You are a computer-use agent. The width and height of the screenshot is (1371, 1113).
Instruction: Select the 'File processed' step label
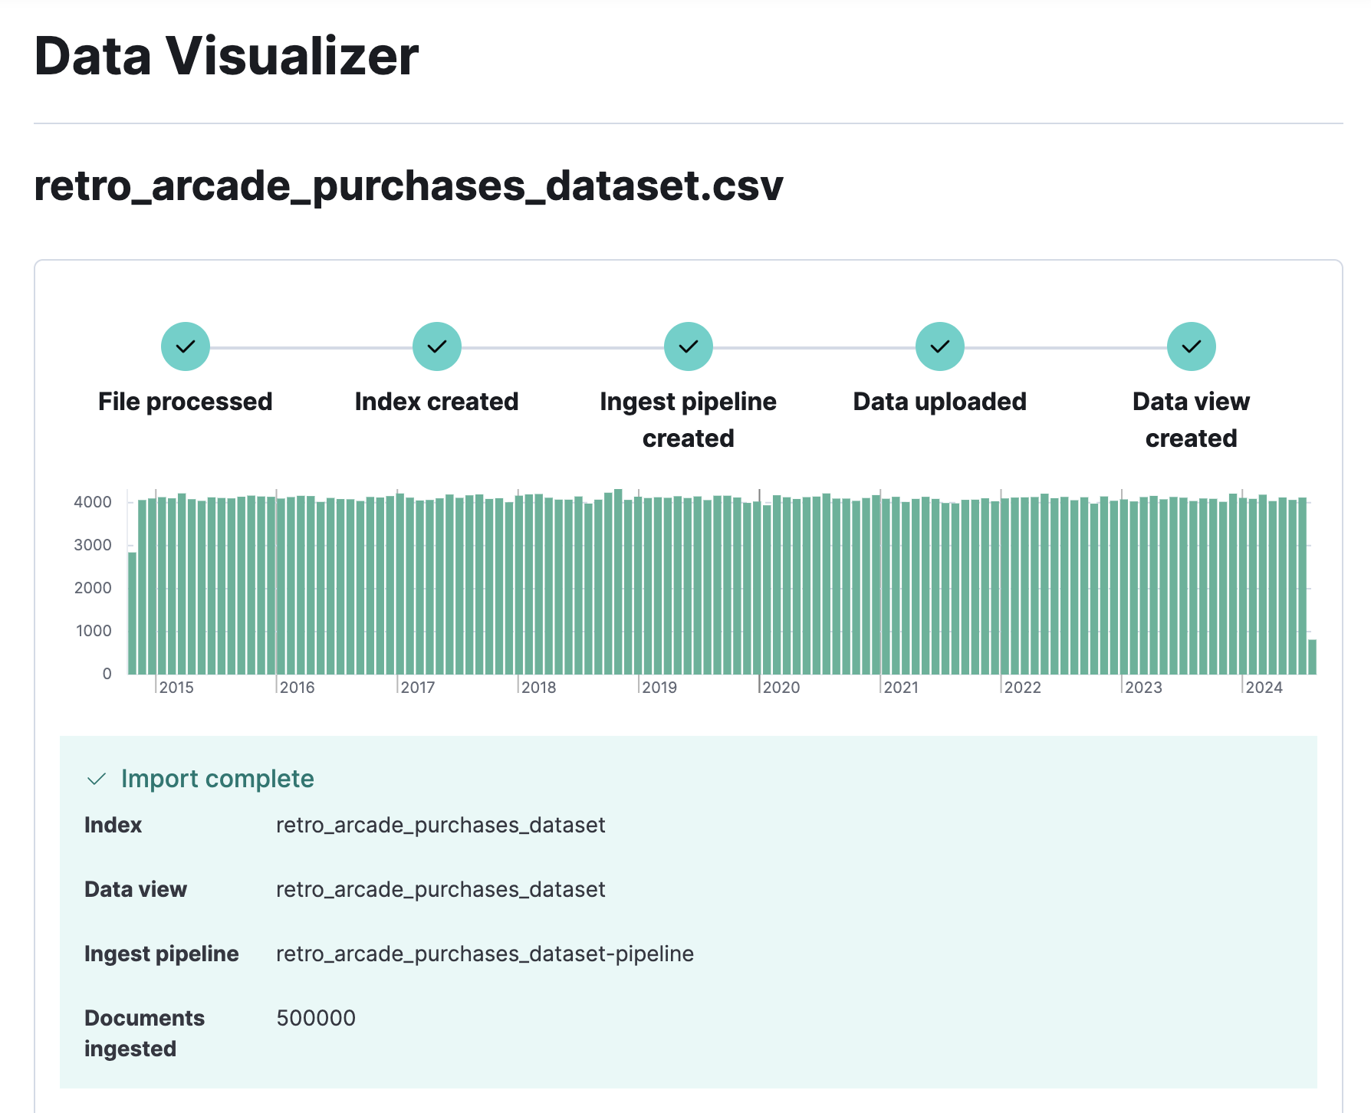tap(186, 402)
